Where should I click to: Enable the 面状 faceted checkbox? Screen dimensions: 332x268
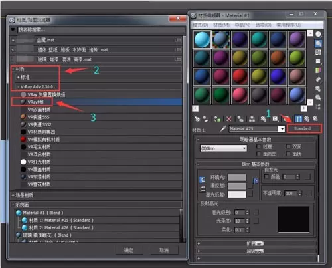(x=288, y=154)
